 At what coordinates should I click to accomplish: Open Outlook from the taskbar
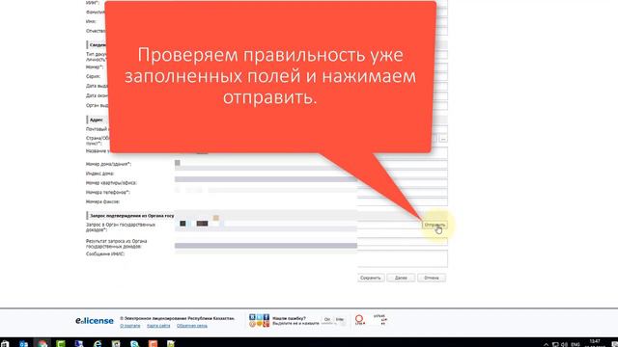(23, 343)
